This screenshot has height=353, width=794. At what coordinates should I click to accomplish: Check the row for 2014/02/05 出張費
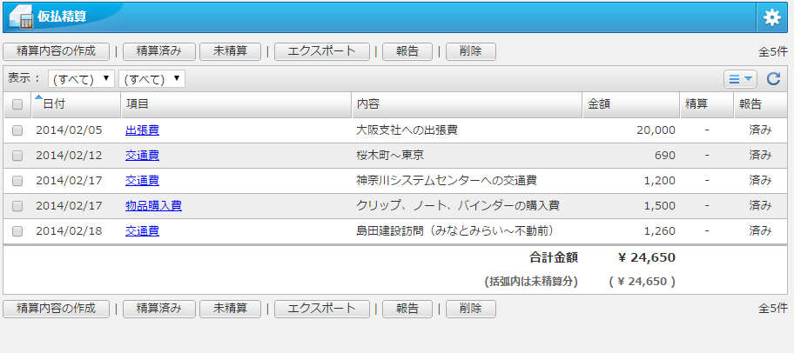point(17,130)
